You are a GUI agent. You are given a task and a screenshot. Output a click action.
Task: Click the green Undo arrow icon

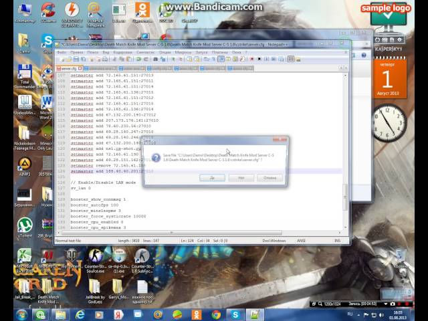coord(138,60)
